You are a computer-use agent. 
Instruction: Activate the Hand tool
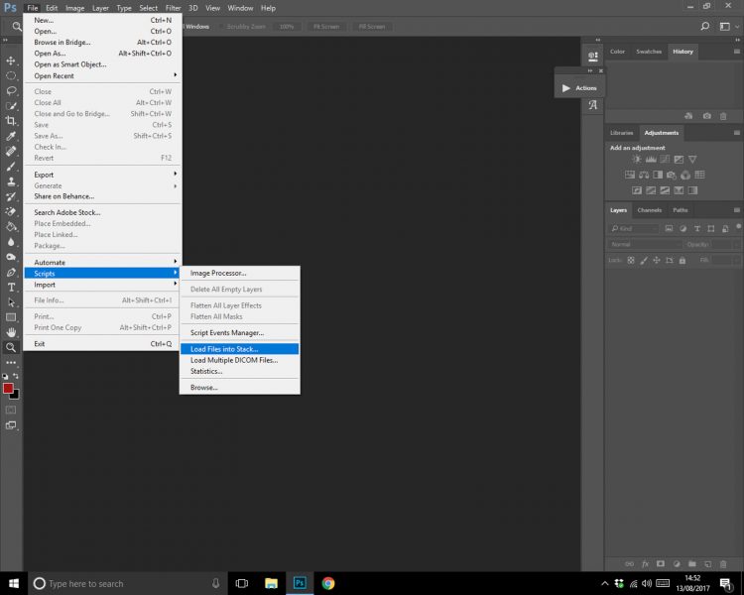click(11, 332)
